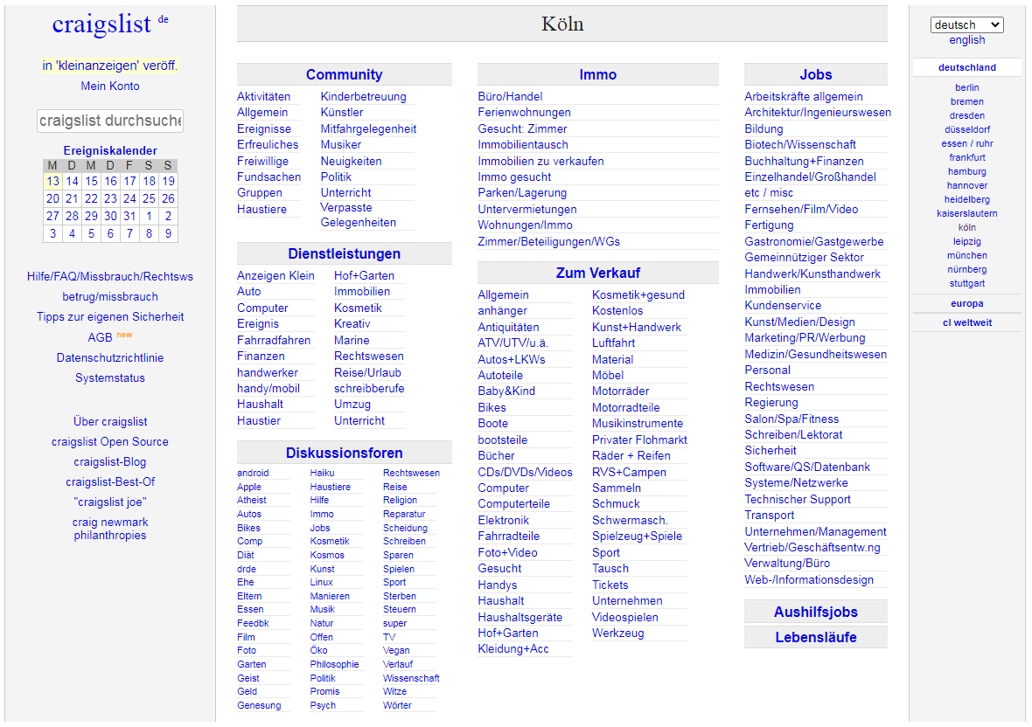The height and width of the screenshot is (727, 1032).
Task: Open Umzug under Dienstleistungen
Action: pos(352,405)
